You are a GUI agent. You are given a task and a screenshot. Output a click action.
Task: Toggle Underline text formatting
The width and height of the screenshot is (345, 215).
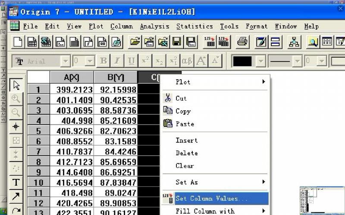click(x=131, y=61)
